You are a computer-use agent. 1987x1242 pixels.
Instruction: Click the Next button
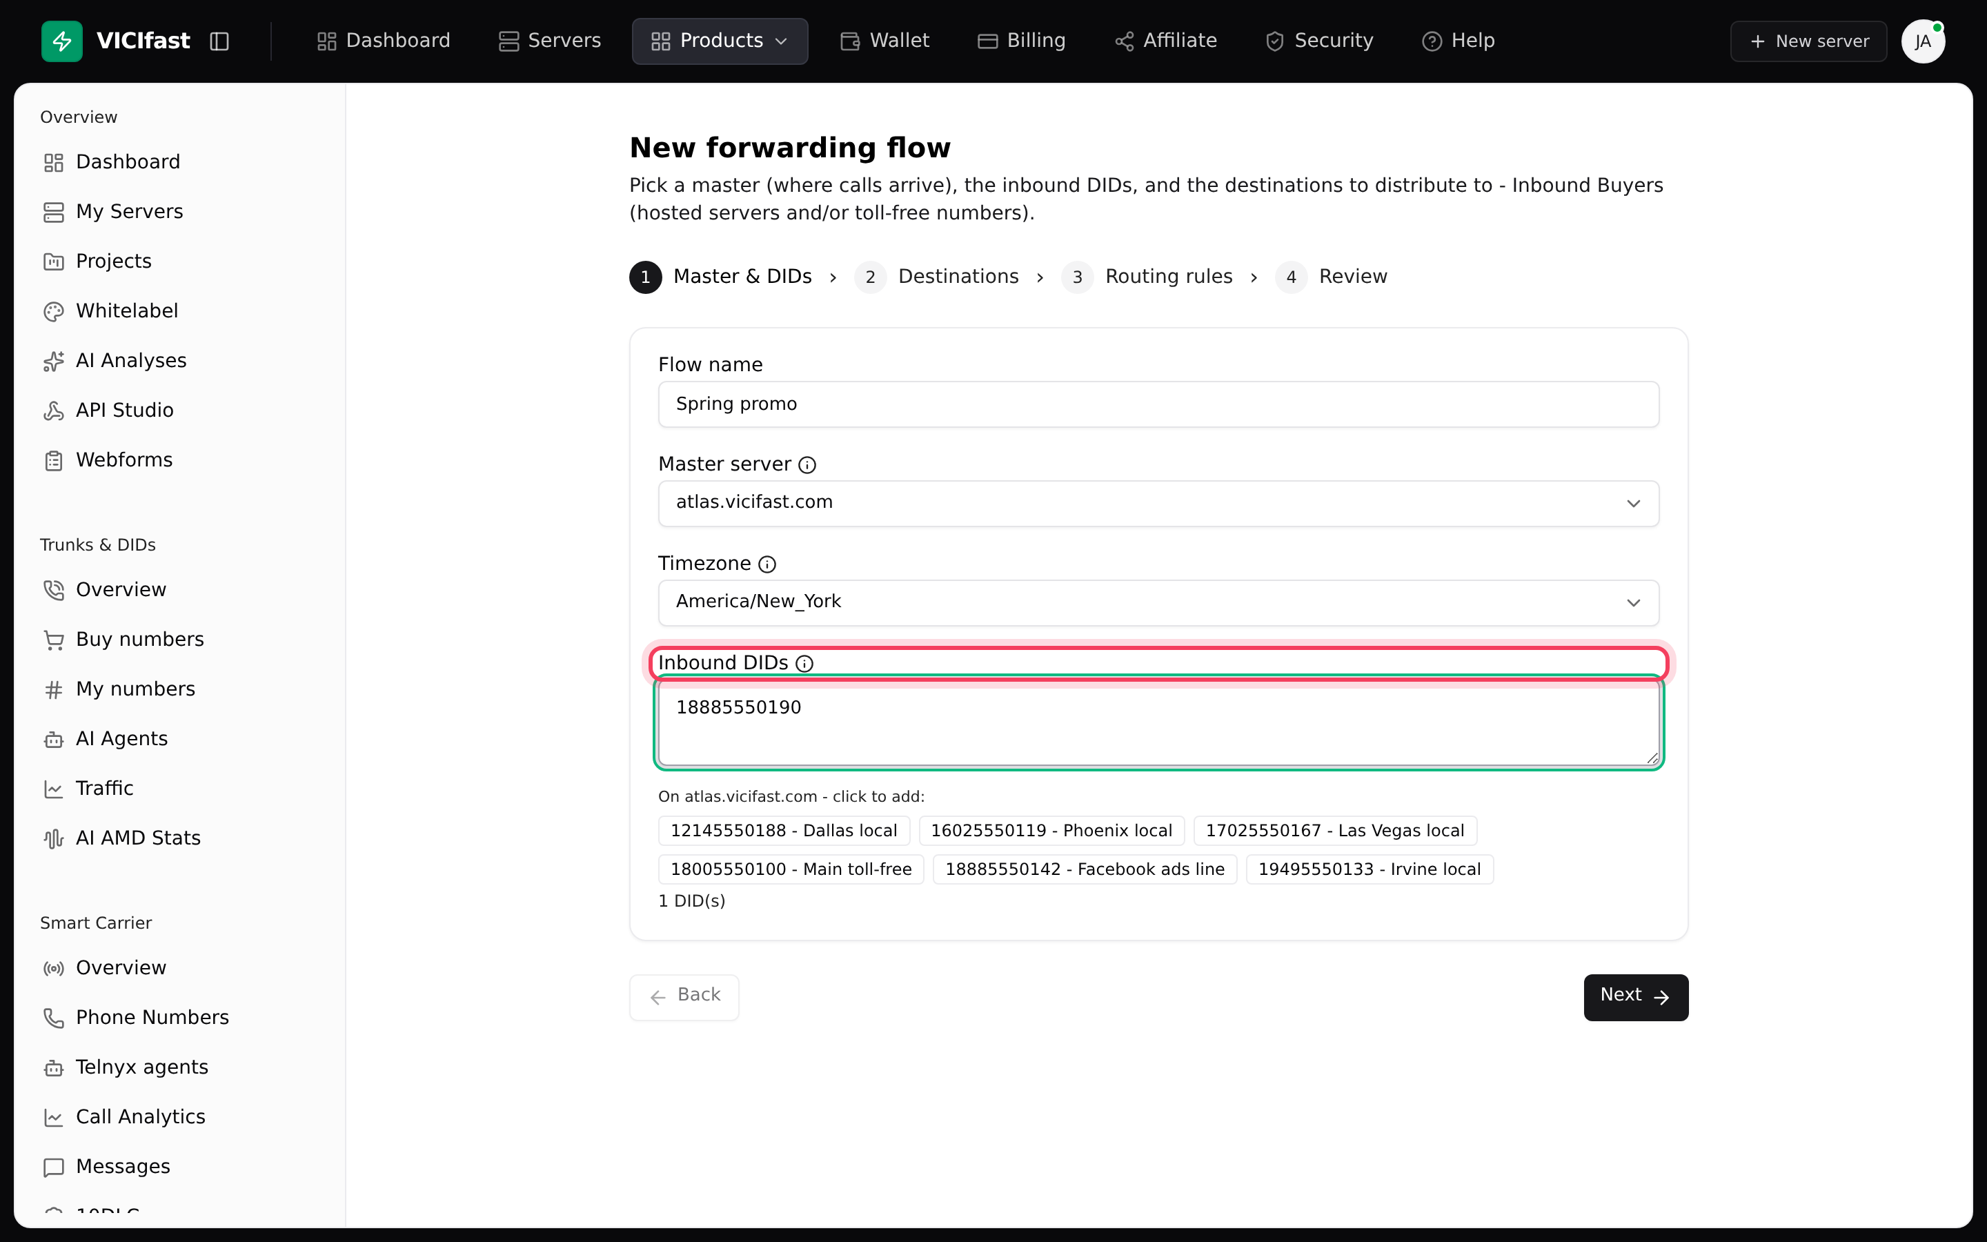[x=1636, y=997]
